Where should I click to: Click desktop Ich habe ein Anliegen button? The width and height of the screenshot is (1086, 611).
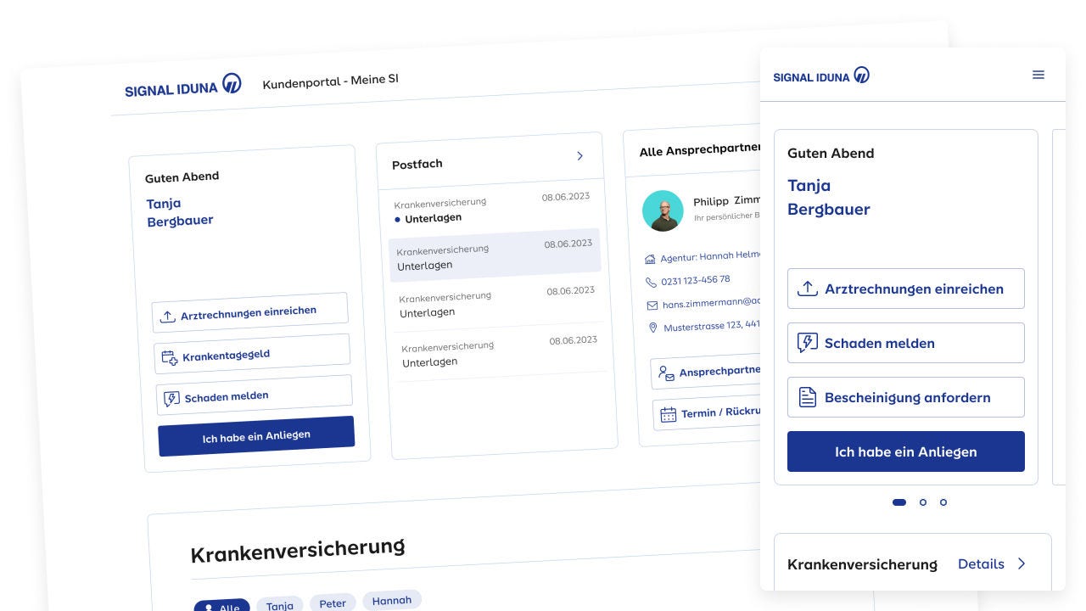coord(256,436)
